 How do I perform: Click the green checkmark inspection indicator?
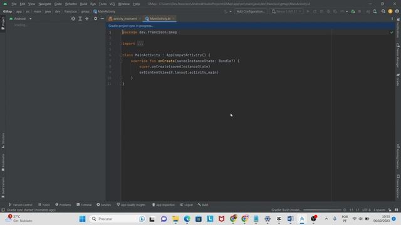pyautogui.click(x=392, y=32)
